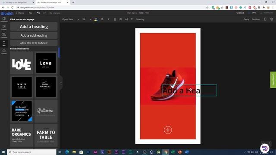Open Microsoft Edge from taskbar
This screenshot has height=155, width=276.
[67, 152]
